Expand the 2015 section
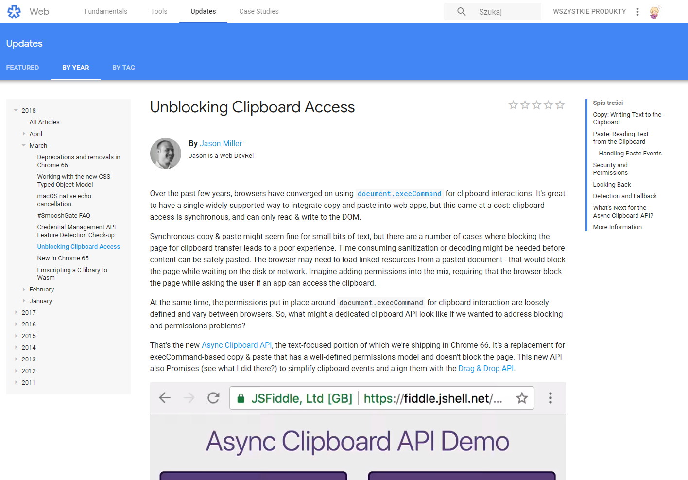The height and width of the screenshot is (480, 688). (16, 336)
